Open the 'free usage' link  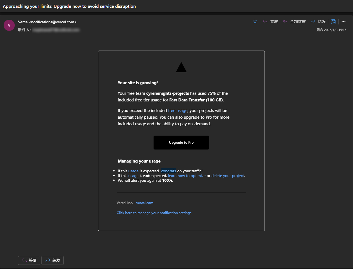[178, 111]
